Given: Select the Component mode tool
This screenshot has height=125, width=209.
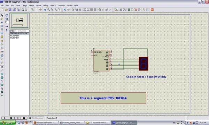Looking at the screenshot, I should point(2,19).
